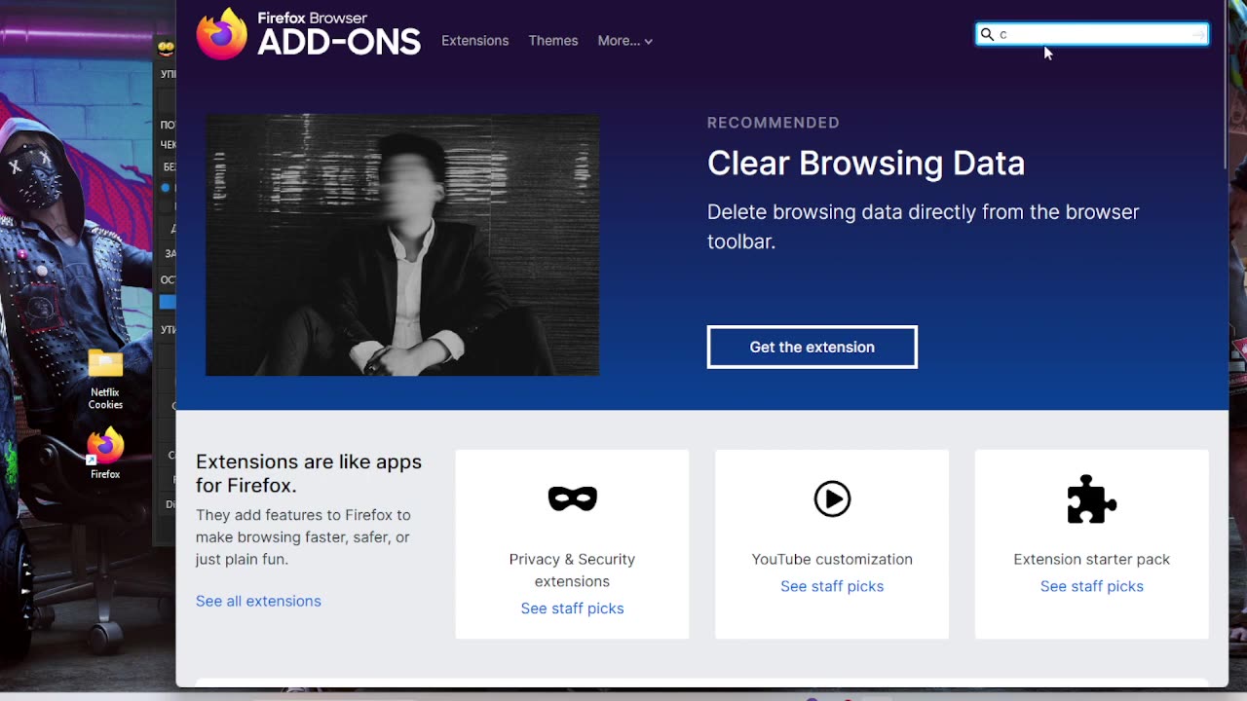The width and height of the screenshot is (1247, 701).
Task: Click the search input field for add-ons
Action: [1092, 34]
